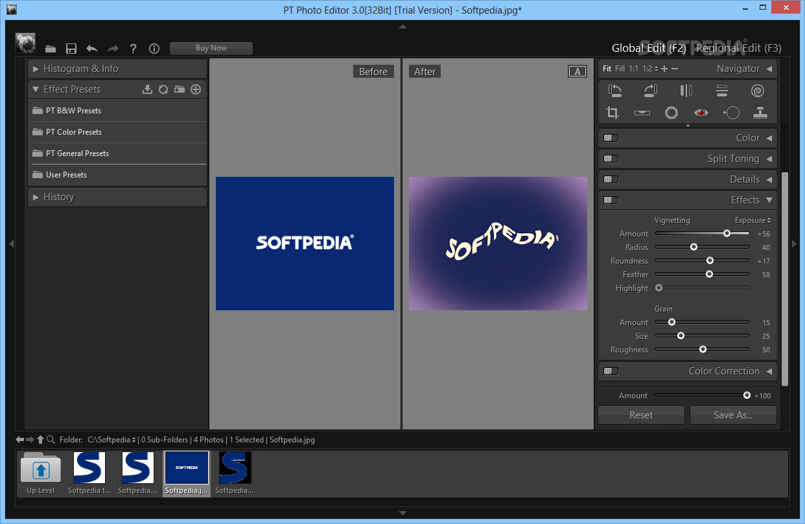Select the Softpedia.jpg highlighted thumbnail
Image resolution: width=805 pixels, height=524 pixels.
[186, 473]
